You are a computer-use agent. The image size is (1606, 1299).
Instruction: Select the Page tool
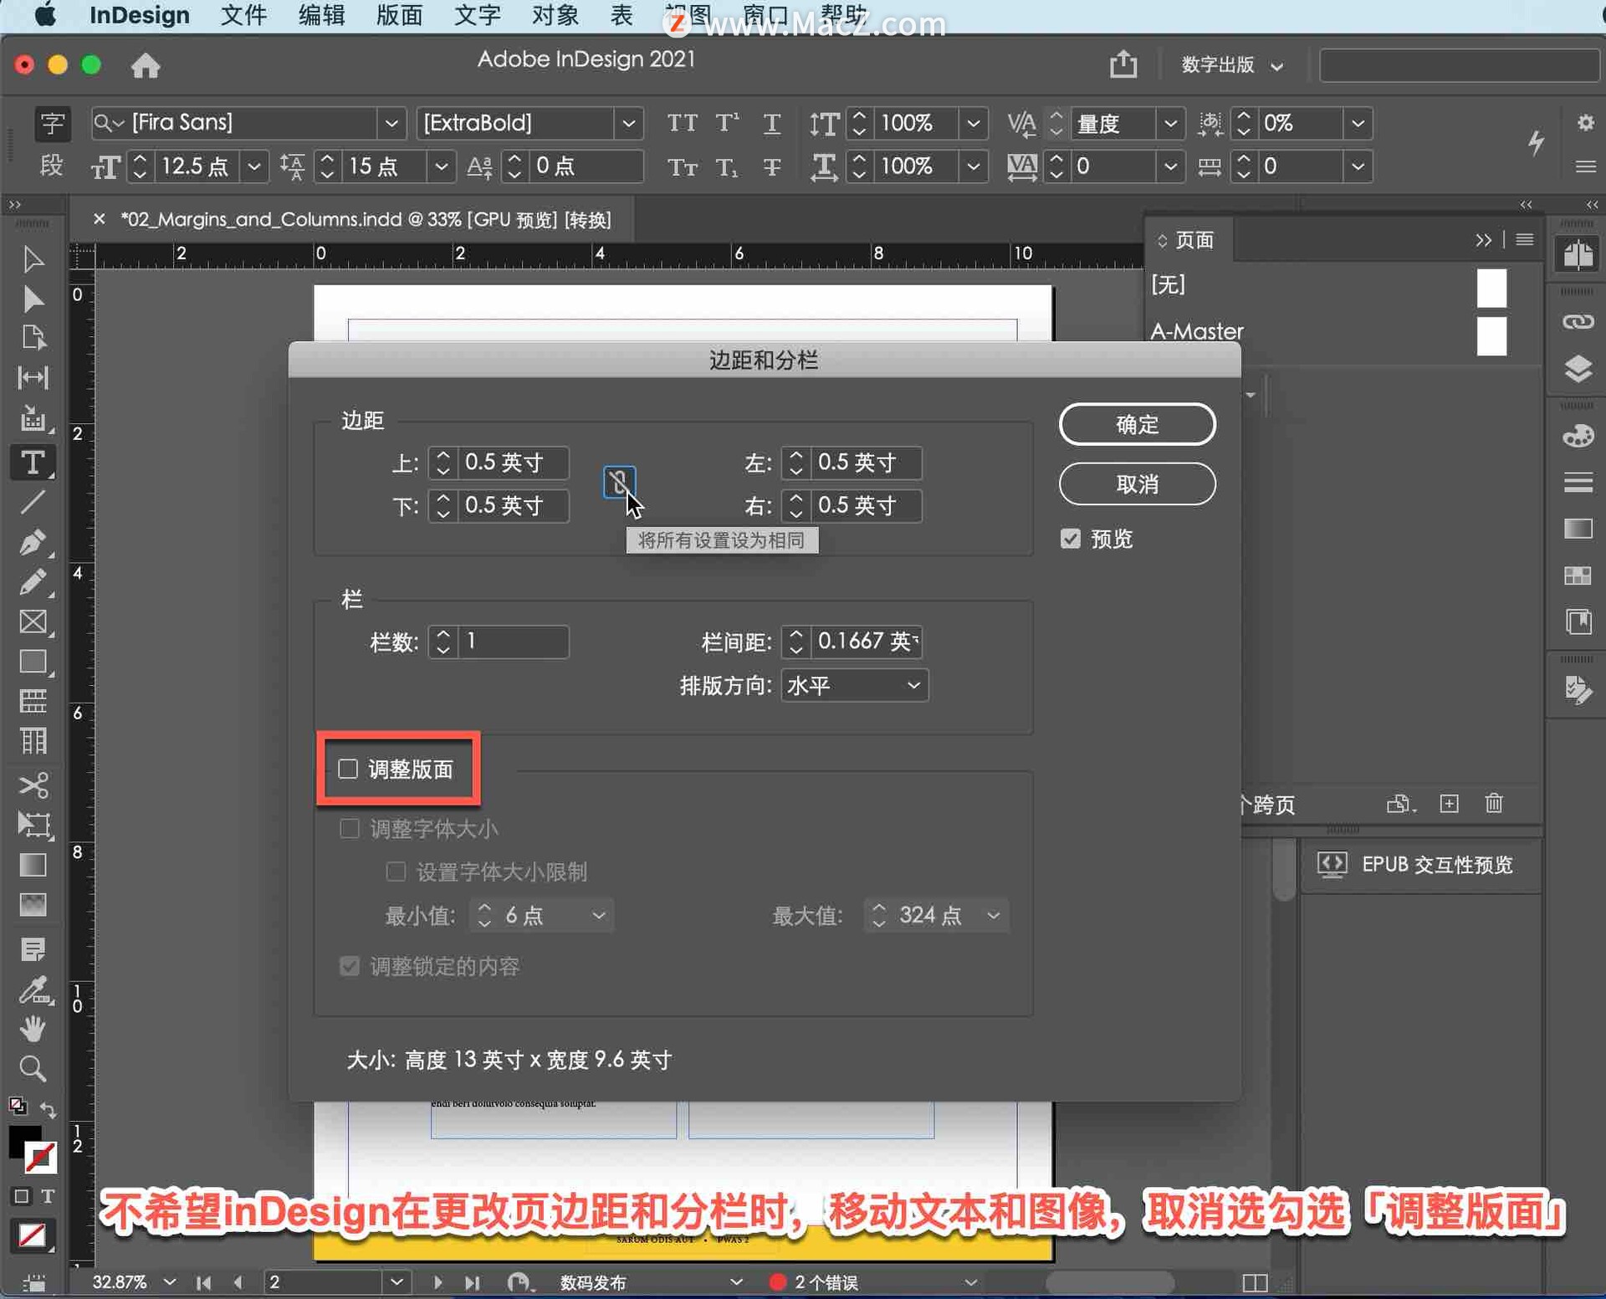[x=33, y=338]
